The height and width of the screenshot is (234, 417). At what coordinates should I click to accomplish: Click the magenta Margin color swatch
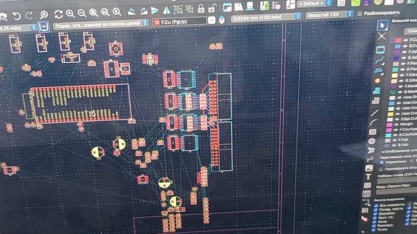tap(390, 124)
